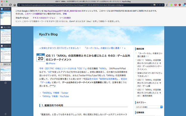Click the 記事検索 sidebar heading
186x116 pixels.
click(140, 112)
